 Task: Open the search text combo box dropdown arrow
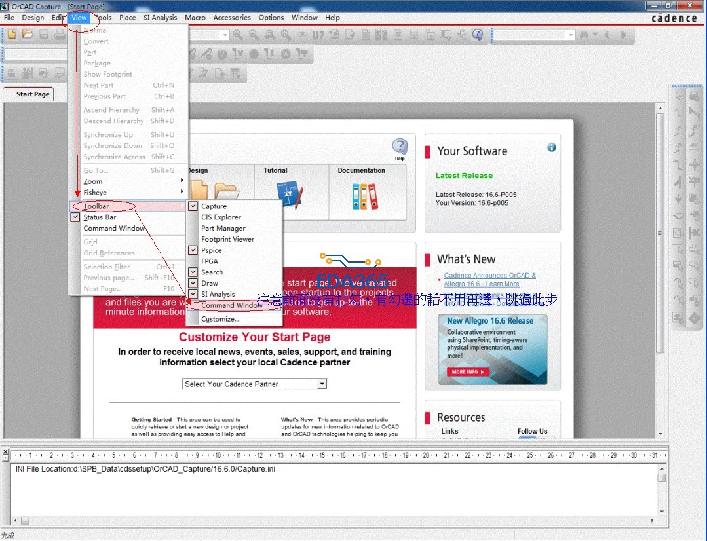point(570,35)
